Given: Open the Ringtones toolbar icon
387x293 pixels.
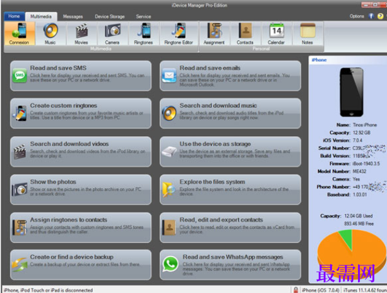Looking at the screenshot, I should coord(143,33).
